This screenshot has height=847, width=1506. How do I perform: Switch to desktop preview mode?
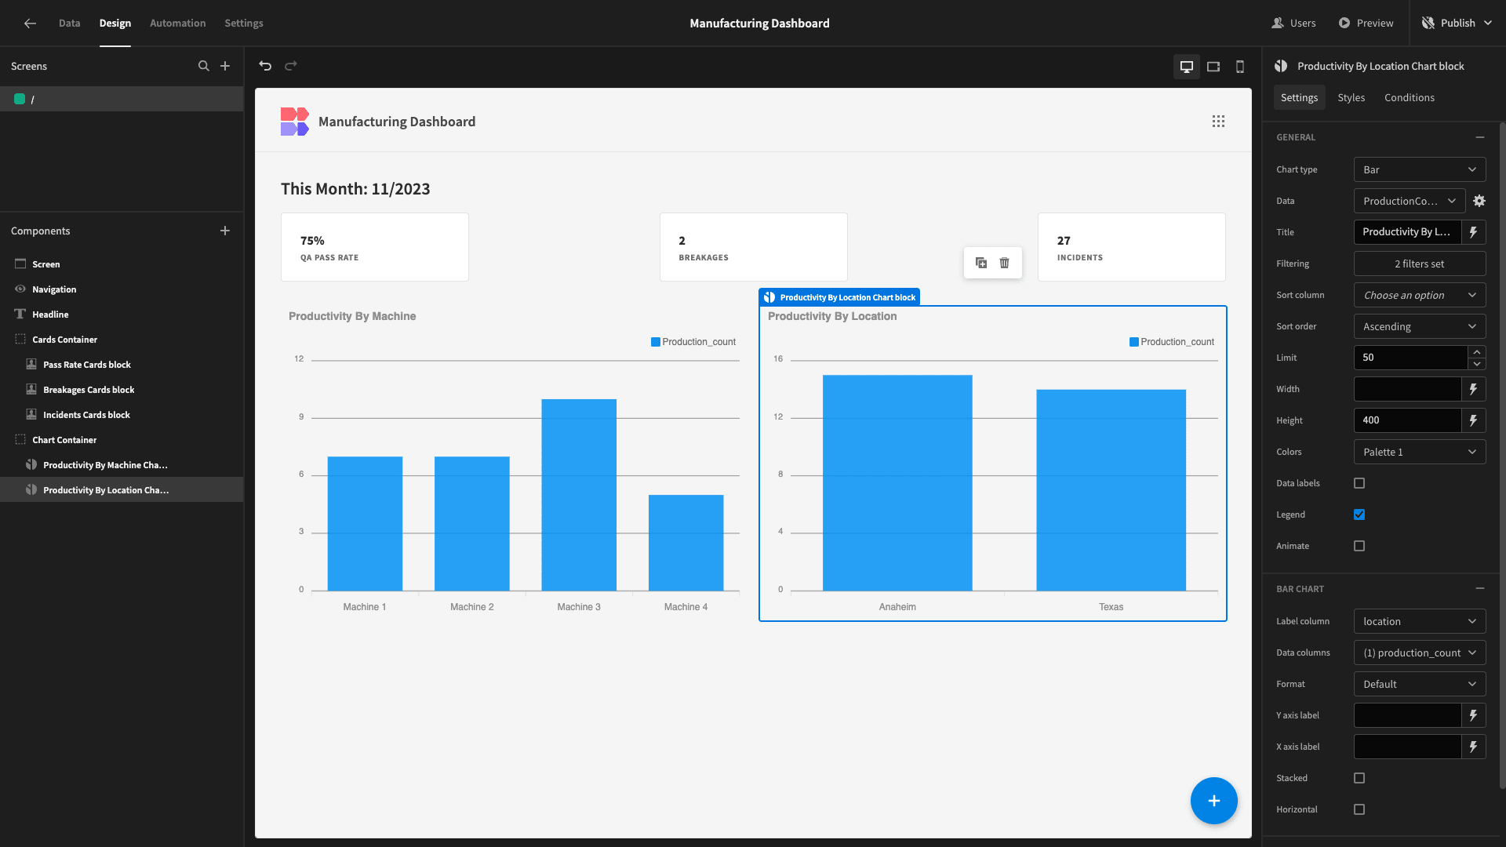(x=1187, y=67)
